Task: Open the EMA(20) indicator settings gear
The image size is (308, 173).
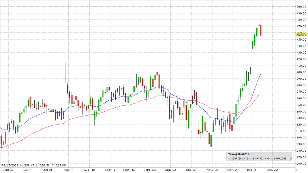Action: coord(248,158)
